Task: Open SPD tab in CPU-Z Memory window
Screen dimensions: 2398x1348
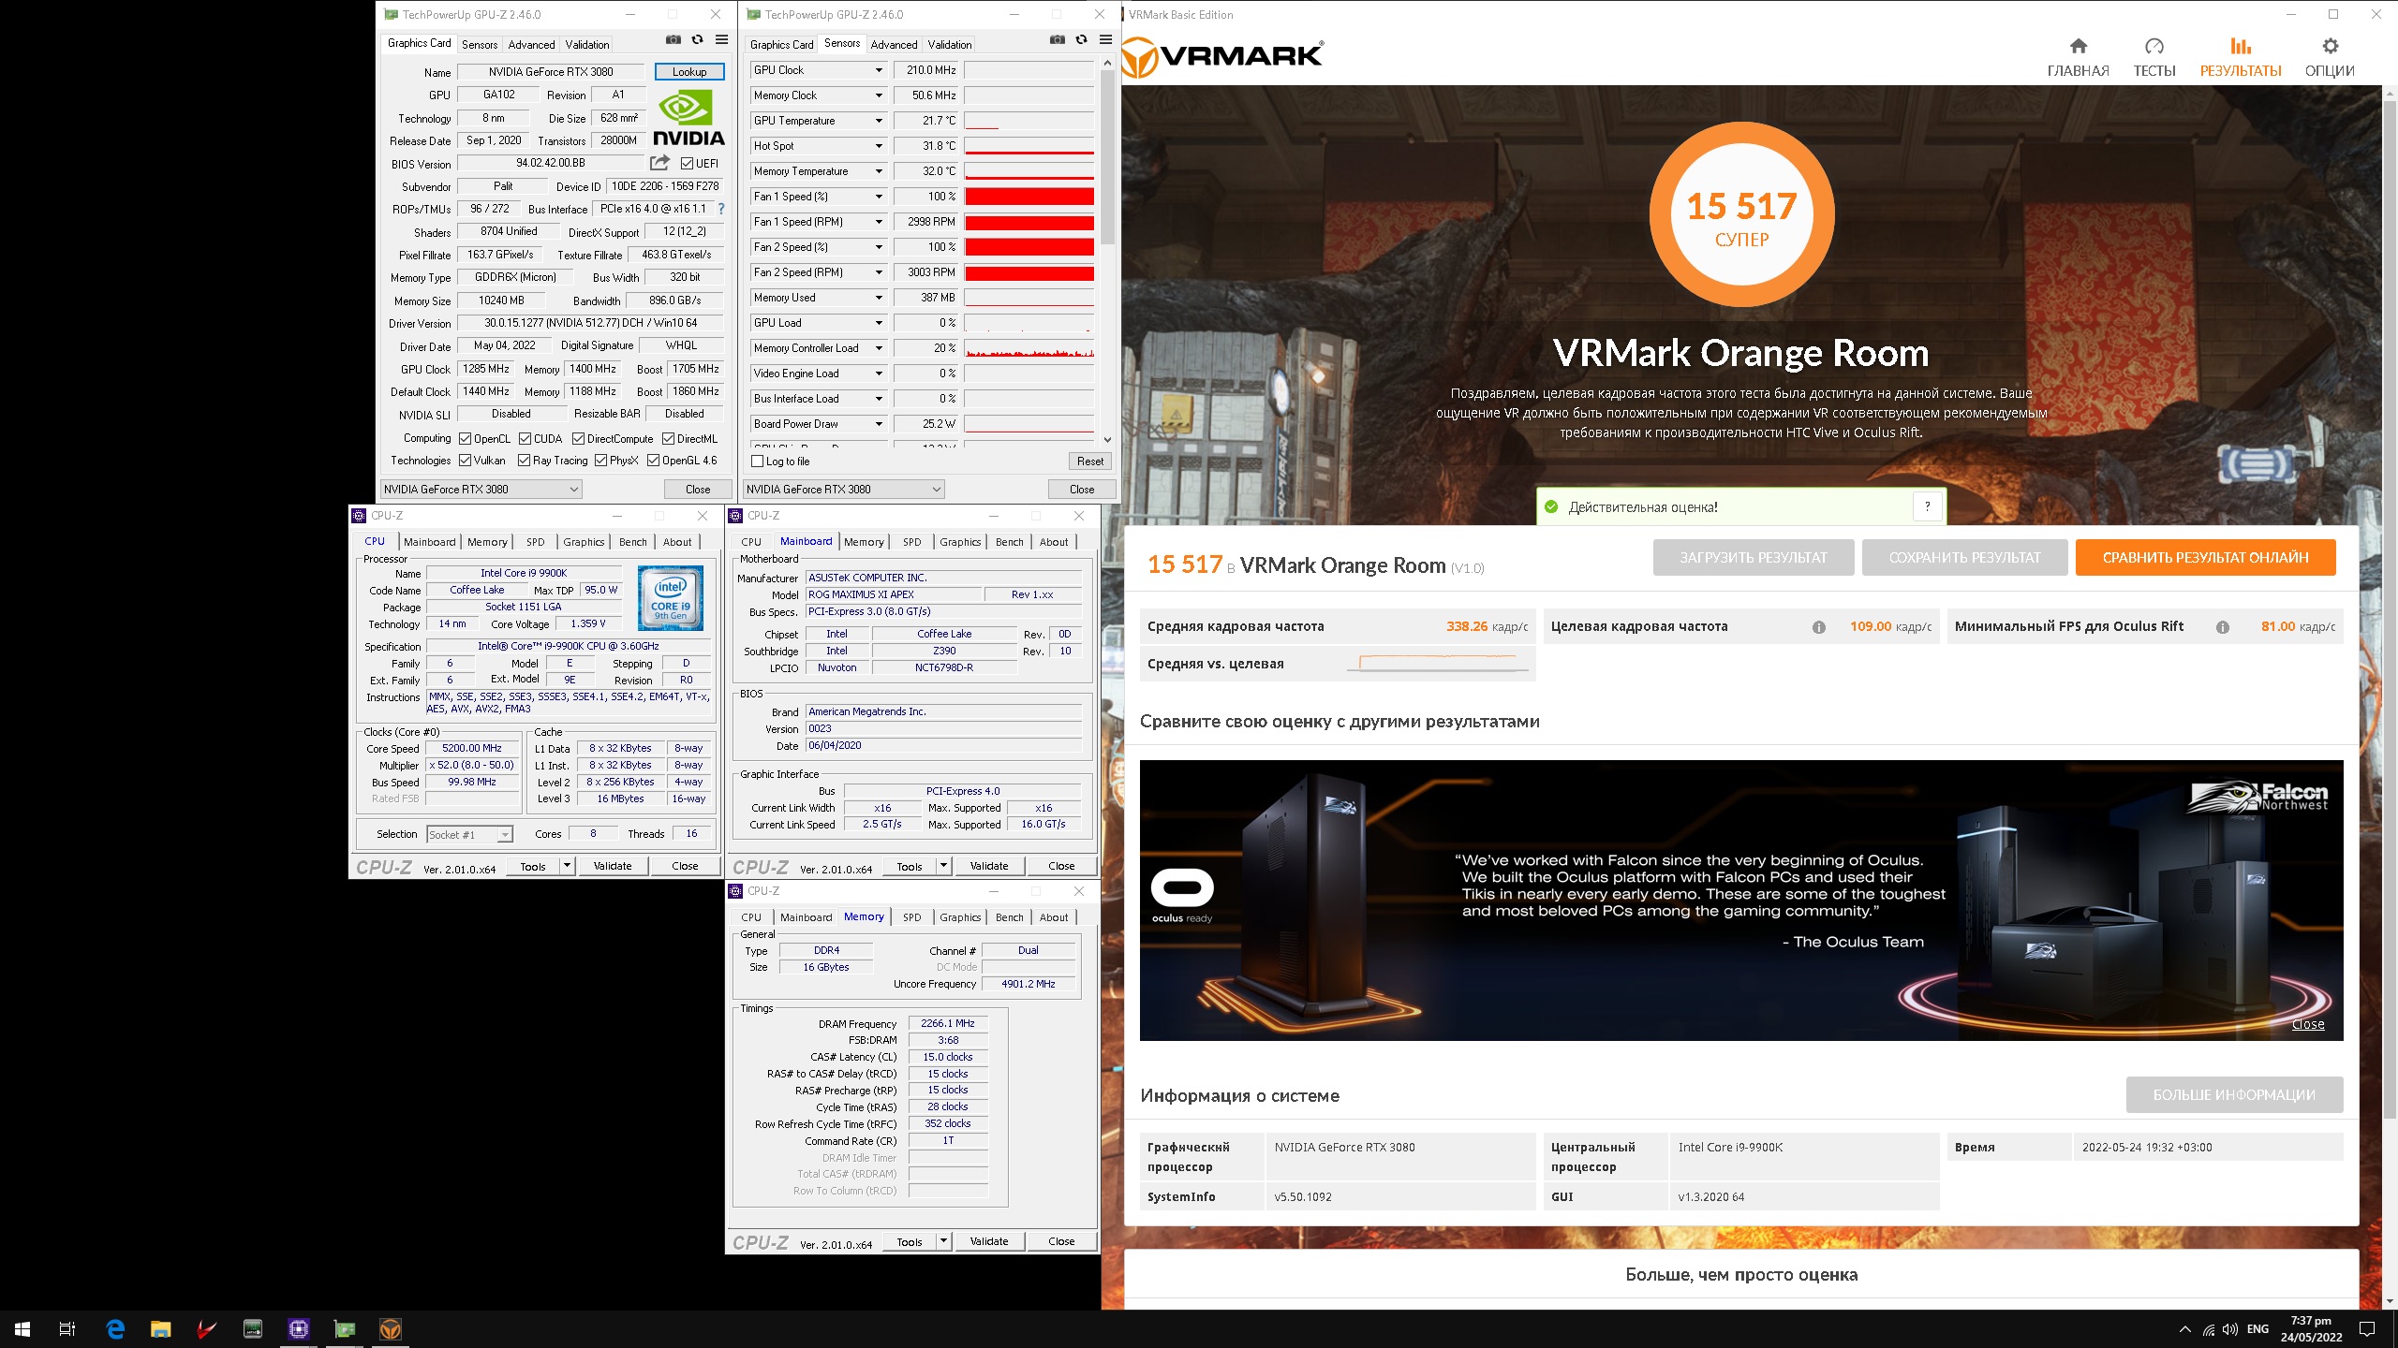Action: click(911, 917)
